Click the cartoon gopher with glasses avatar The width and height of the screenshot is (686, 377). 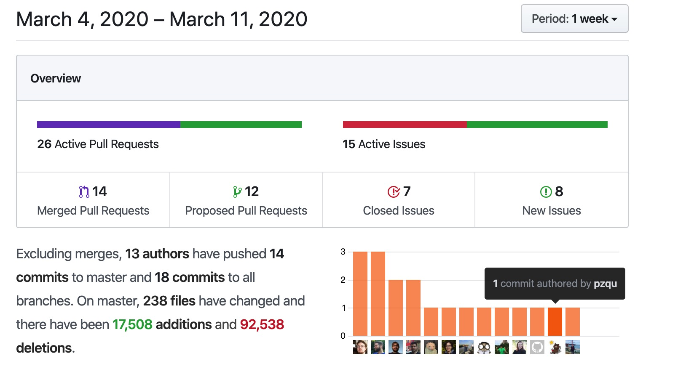pyautogui.click(x=484, y=347)
